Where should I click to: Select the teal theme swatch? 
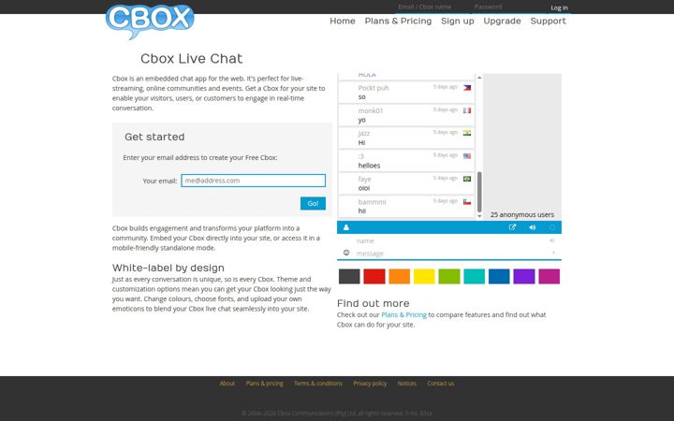pyautogui.click(x=474, y=276)
